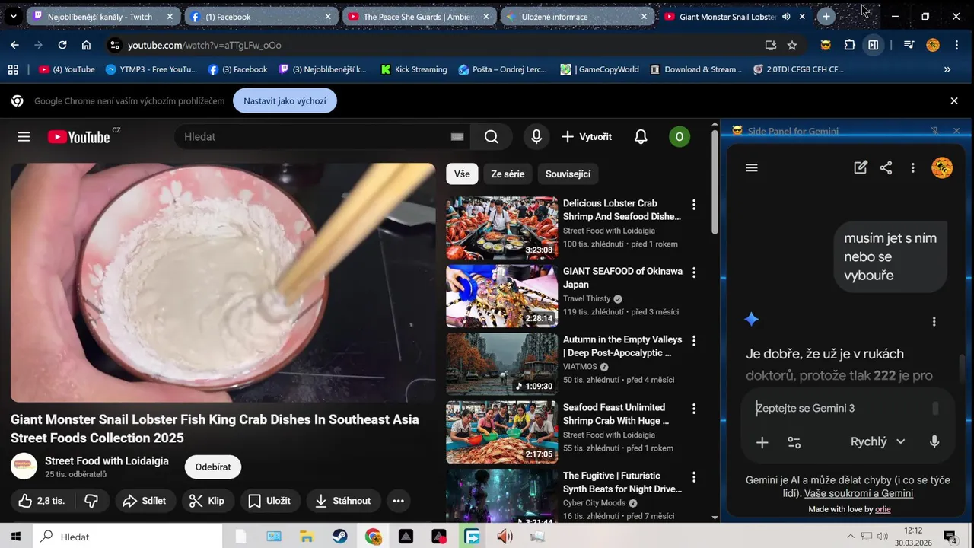
Task: Open the Gemini profile avatar
Action: click(x=942, y=167)
